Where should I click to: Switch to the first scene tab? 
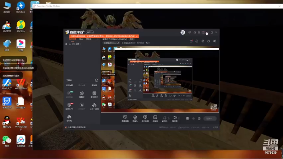pyautogui.click(x=73, y=39)
